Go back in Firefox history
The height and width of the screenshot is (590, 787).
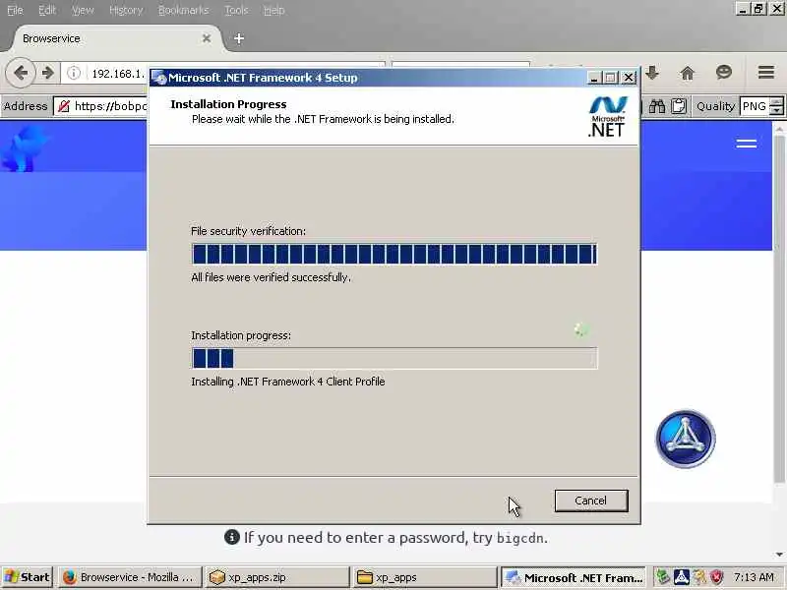(21, 73)
